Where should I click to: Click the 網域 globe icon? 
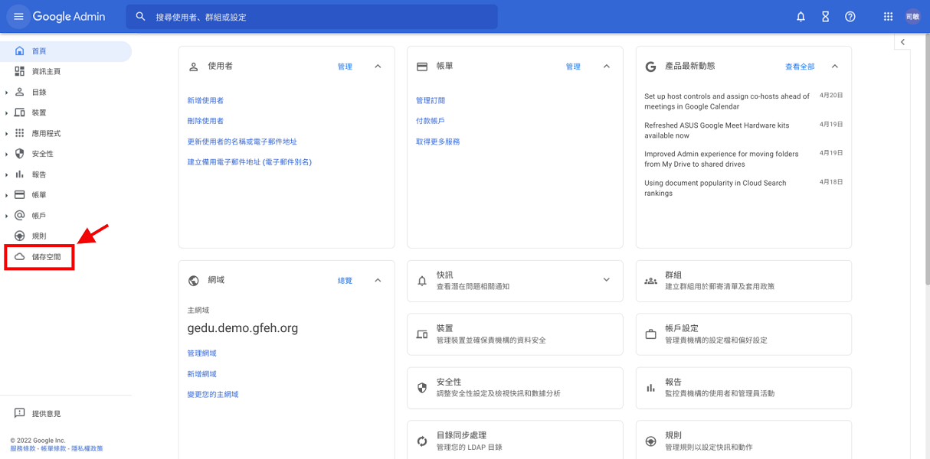pos(193,281)
